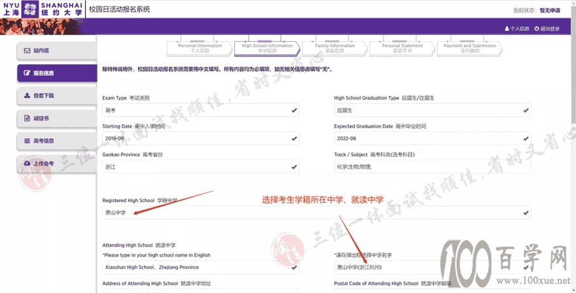Go to the Family Information step tab
Viewport: 576px width, 293px height.
point(334,48)
